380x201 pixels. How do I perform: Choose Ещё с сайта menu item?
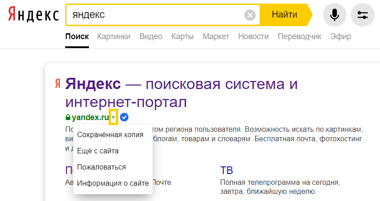98,151
